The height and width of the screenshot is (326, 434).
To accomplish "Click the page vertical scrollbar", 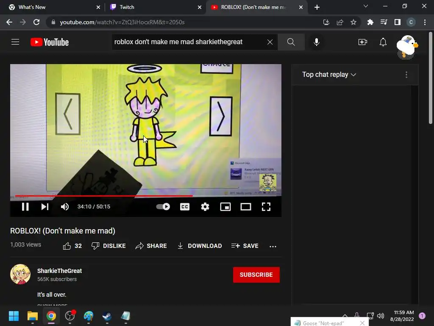I will [x=431, y=79].
